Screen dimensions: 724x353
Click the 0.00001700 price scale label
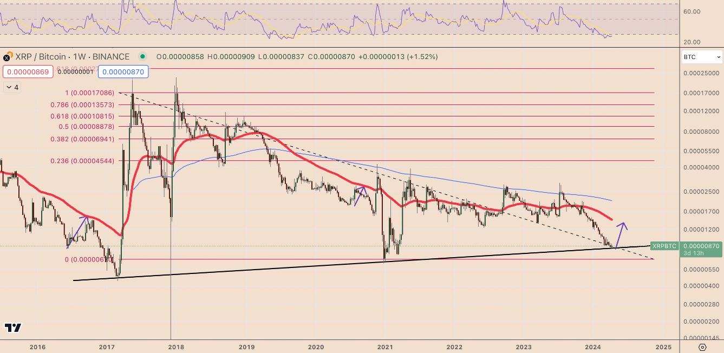pos(701,212)
